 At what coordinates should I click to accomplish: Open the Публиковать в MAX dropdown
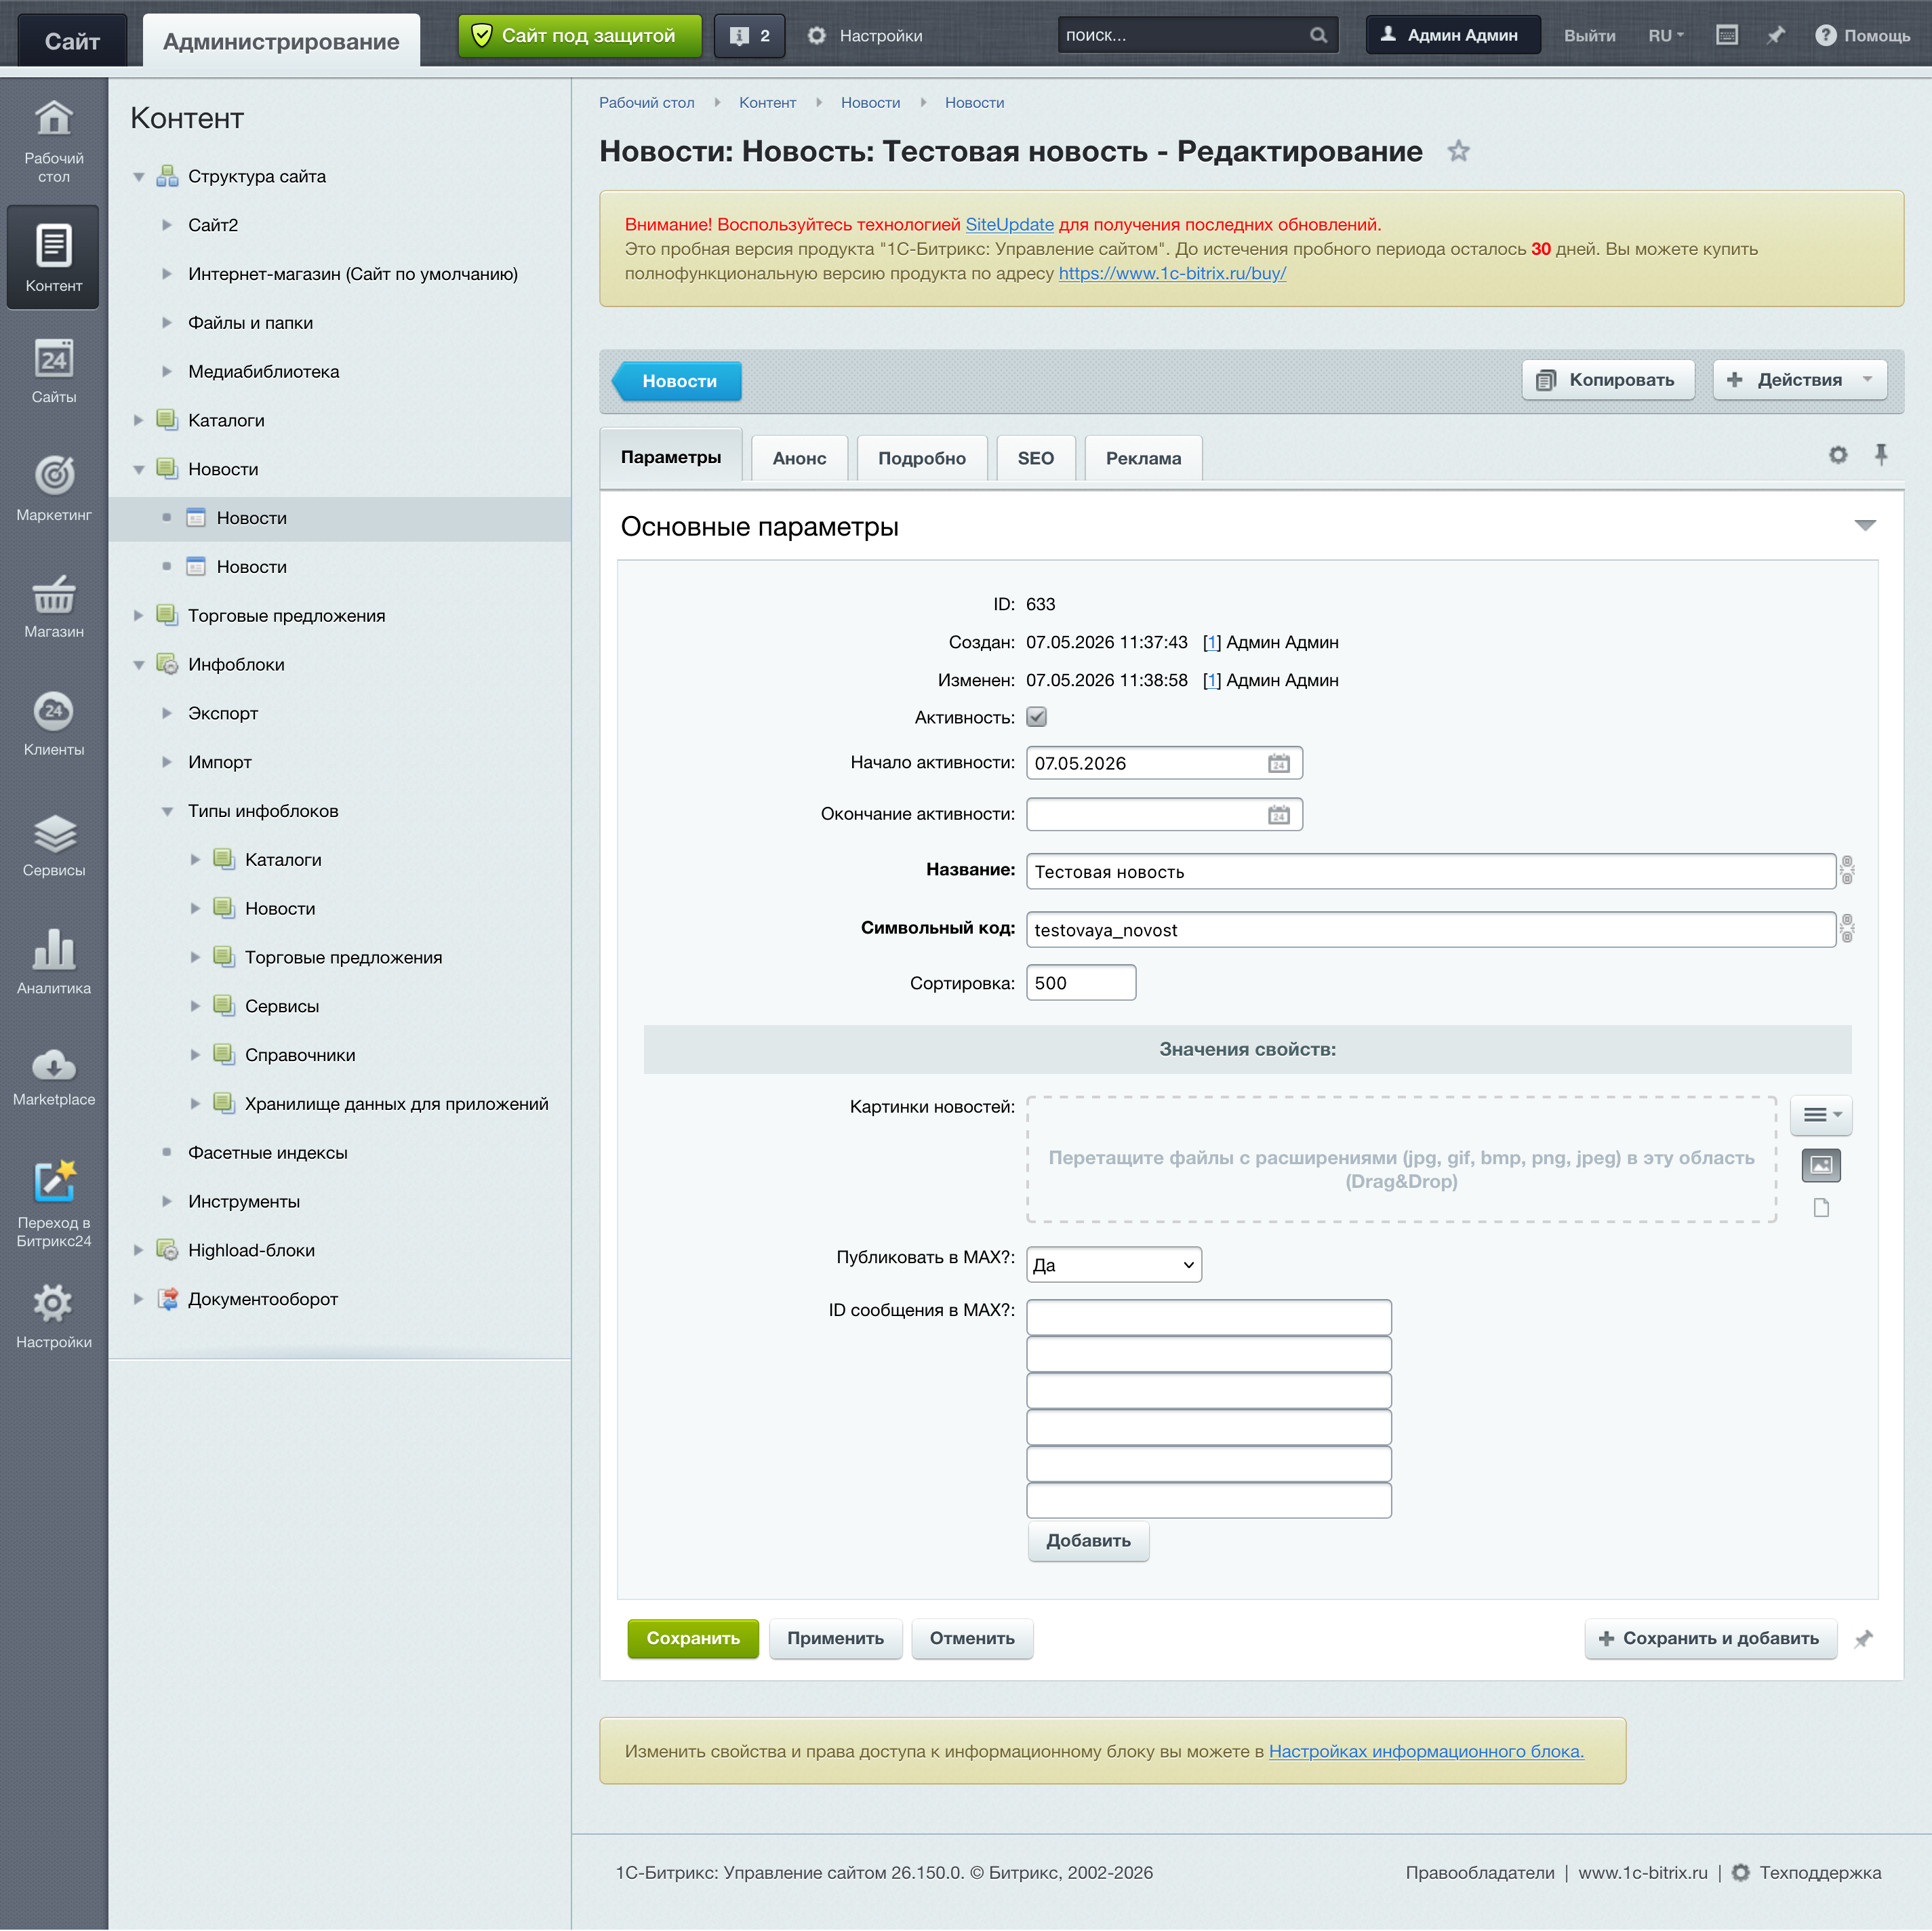[1114, 1265]
